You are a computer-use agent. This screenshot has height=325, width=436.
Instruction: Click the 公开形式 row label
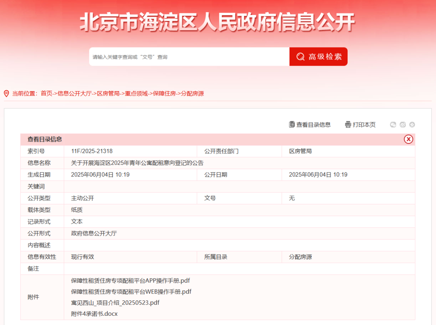pyautogui.click(x=39, y=233)
